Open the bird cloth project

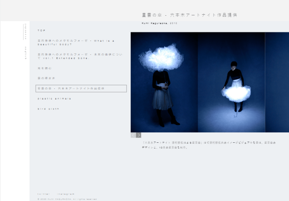click(48, 109)
